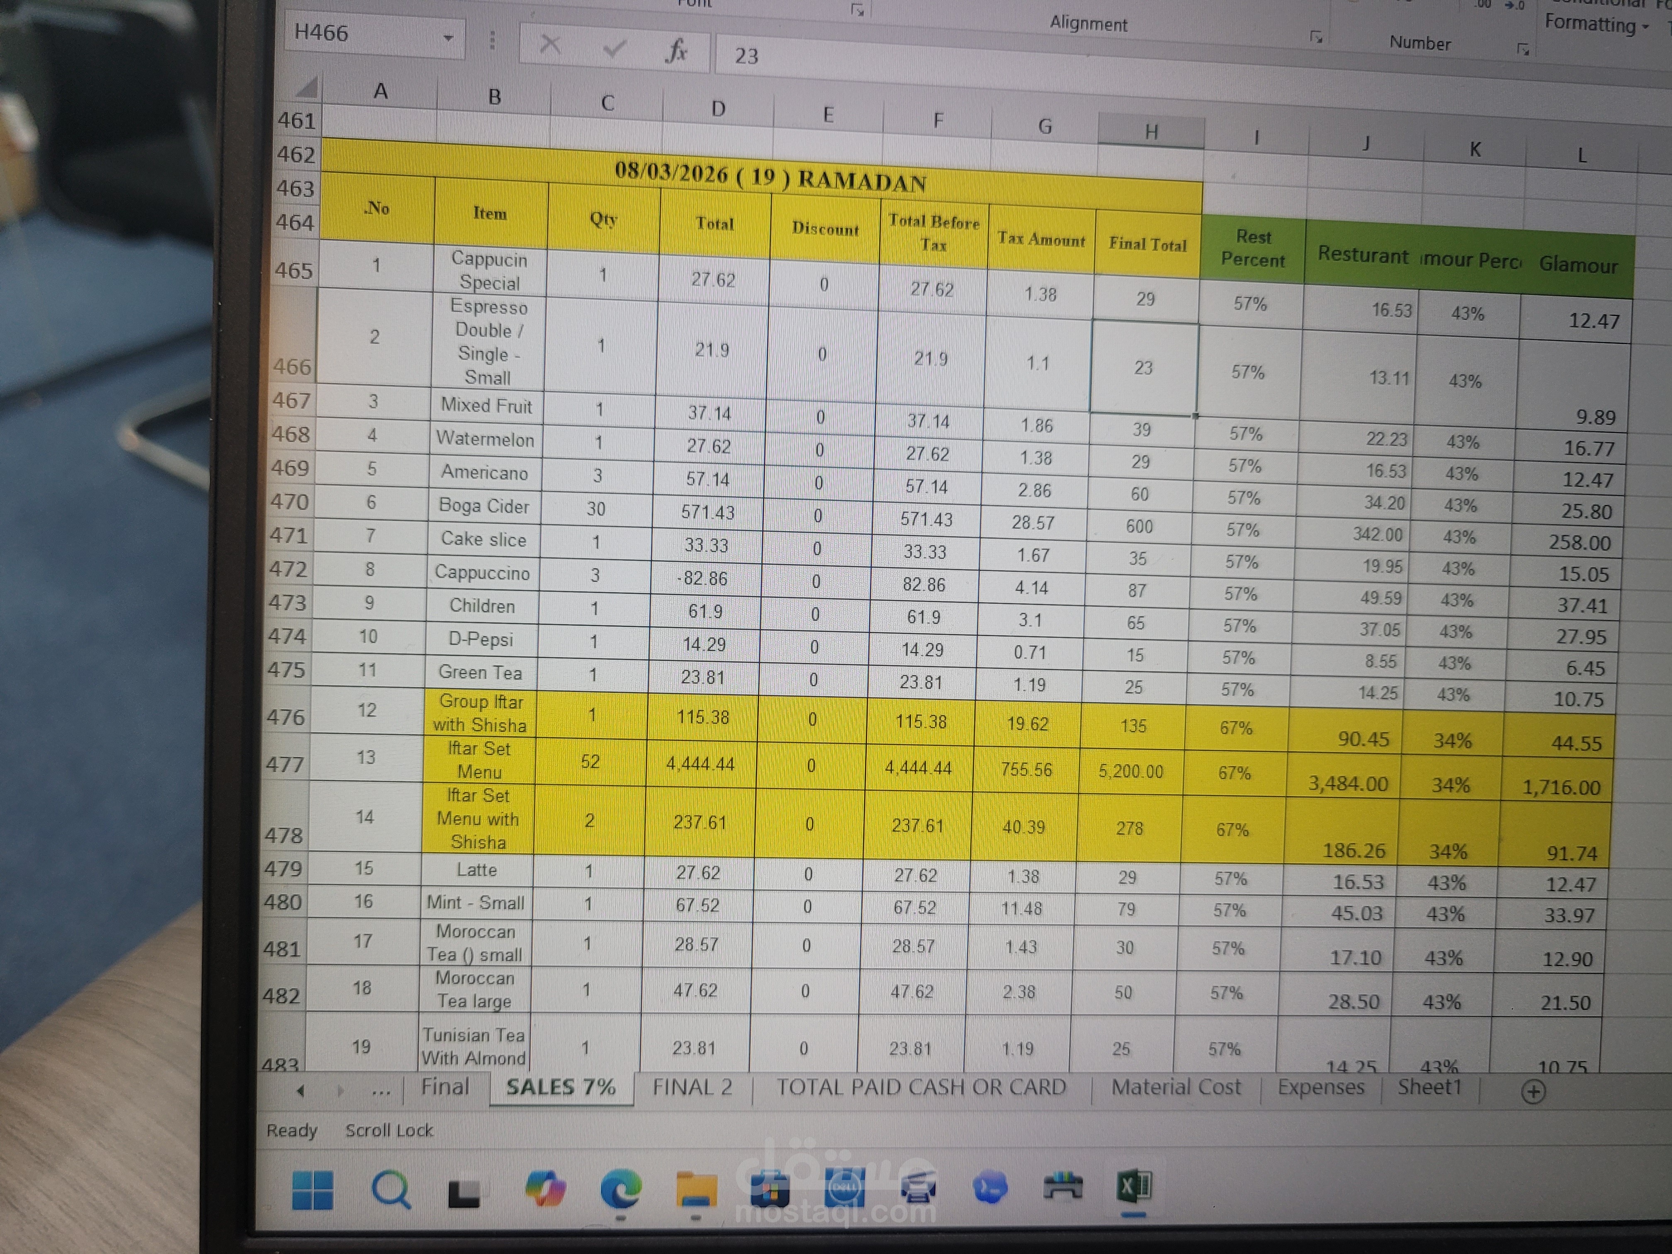
Task: Select column header D
Action: pyautogui.click(x=718, y=108)
